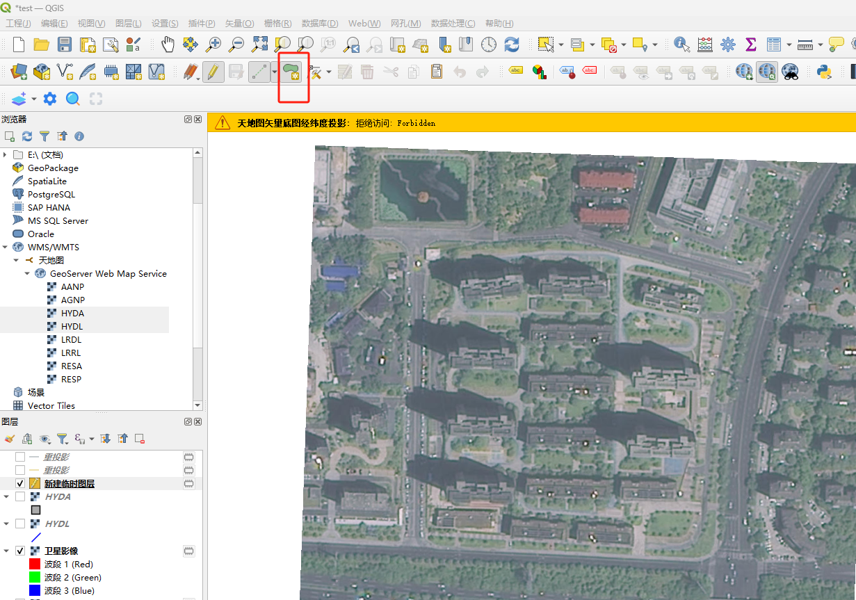Toggle editing with the yellow pencil icon
This screenshot has width=856, height=600.
[x=213, y=72]
